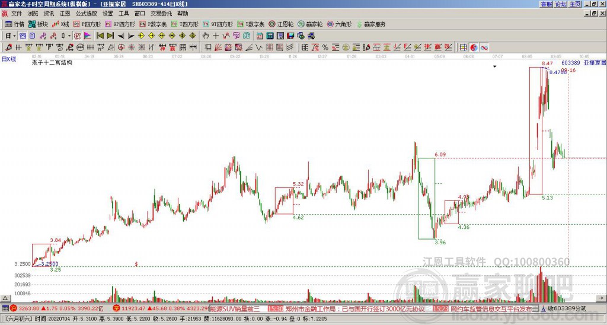This screenshot has height=325, width=607.
Task: Select the hand pan tool
Action: point(206,36)
